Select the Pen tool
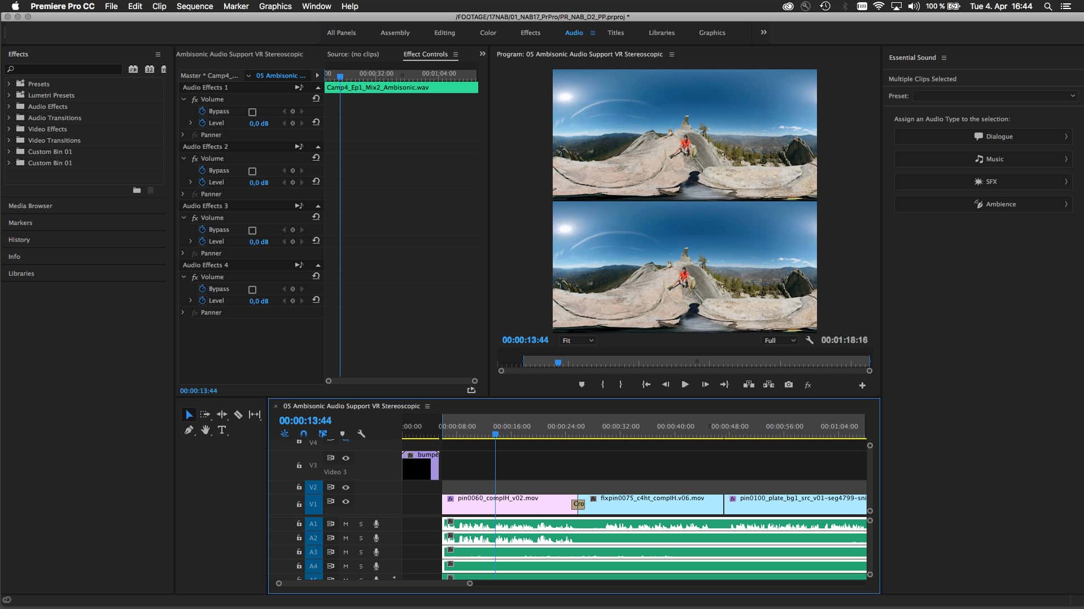The width and height of the screenshot is (1084, 609). click(189, 430)
